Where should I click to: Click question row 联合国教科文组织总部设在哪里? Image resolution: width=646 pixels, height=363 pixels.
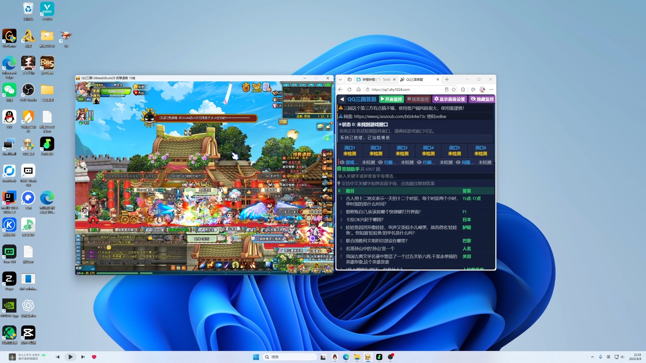tap(416, 241)
